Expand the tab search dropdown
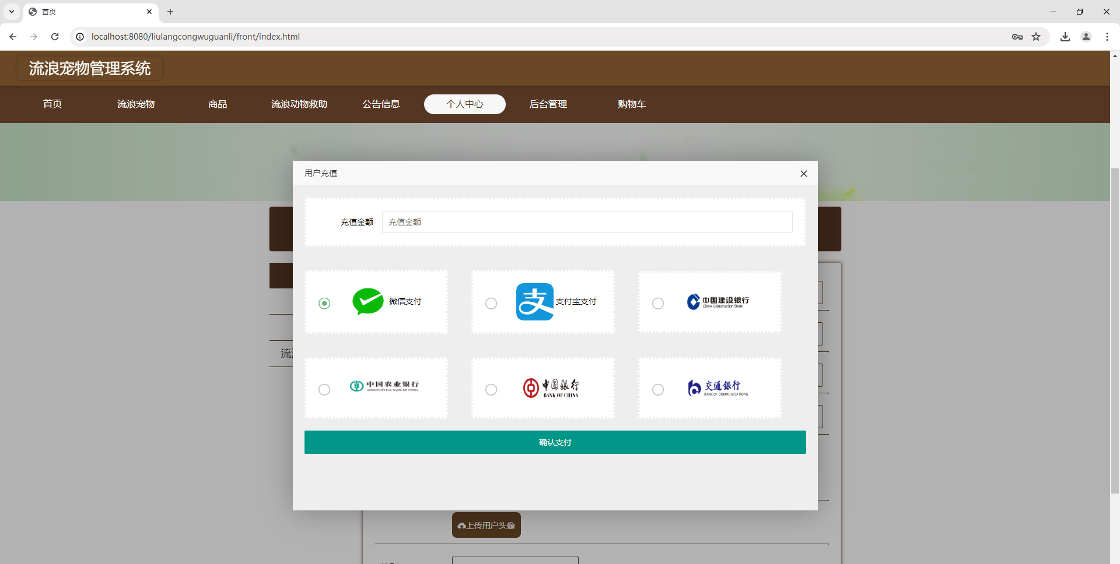Image resolution: width=1120 pixels, height=564 pixels. 12,12
